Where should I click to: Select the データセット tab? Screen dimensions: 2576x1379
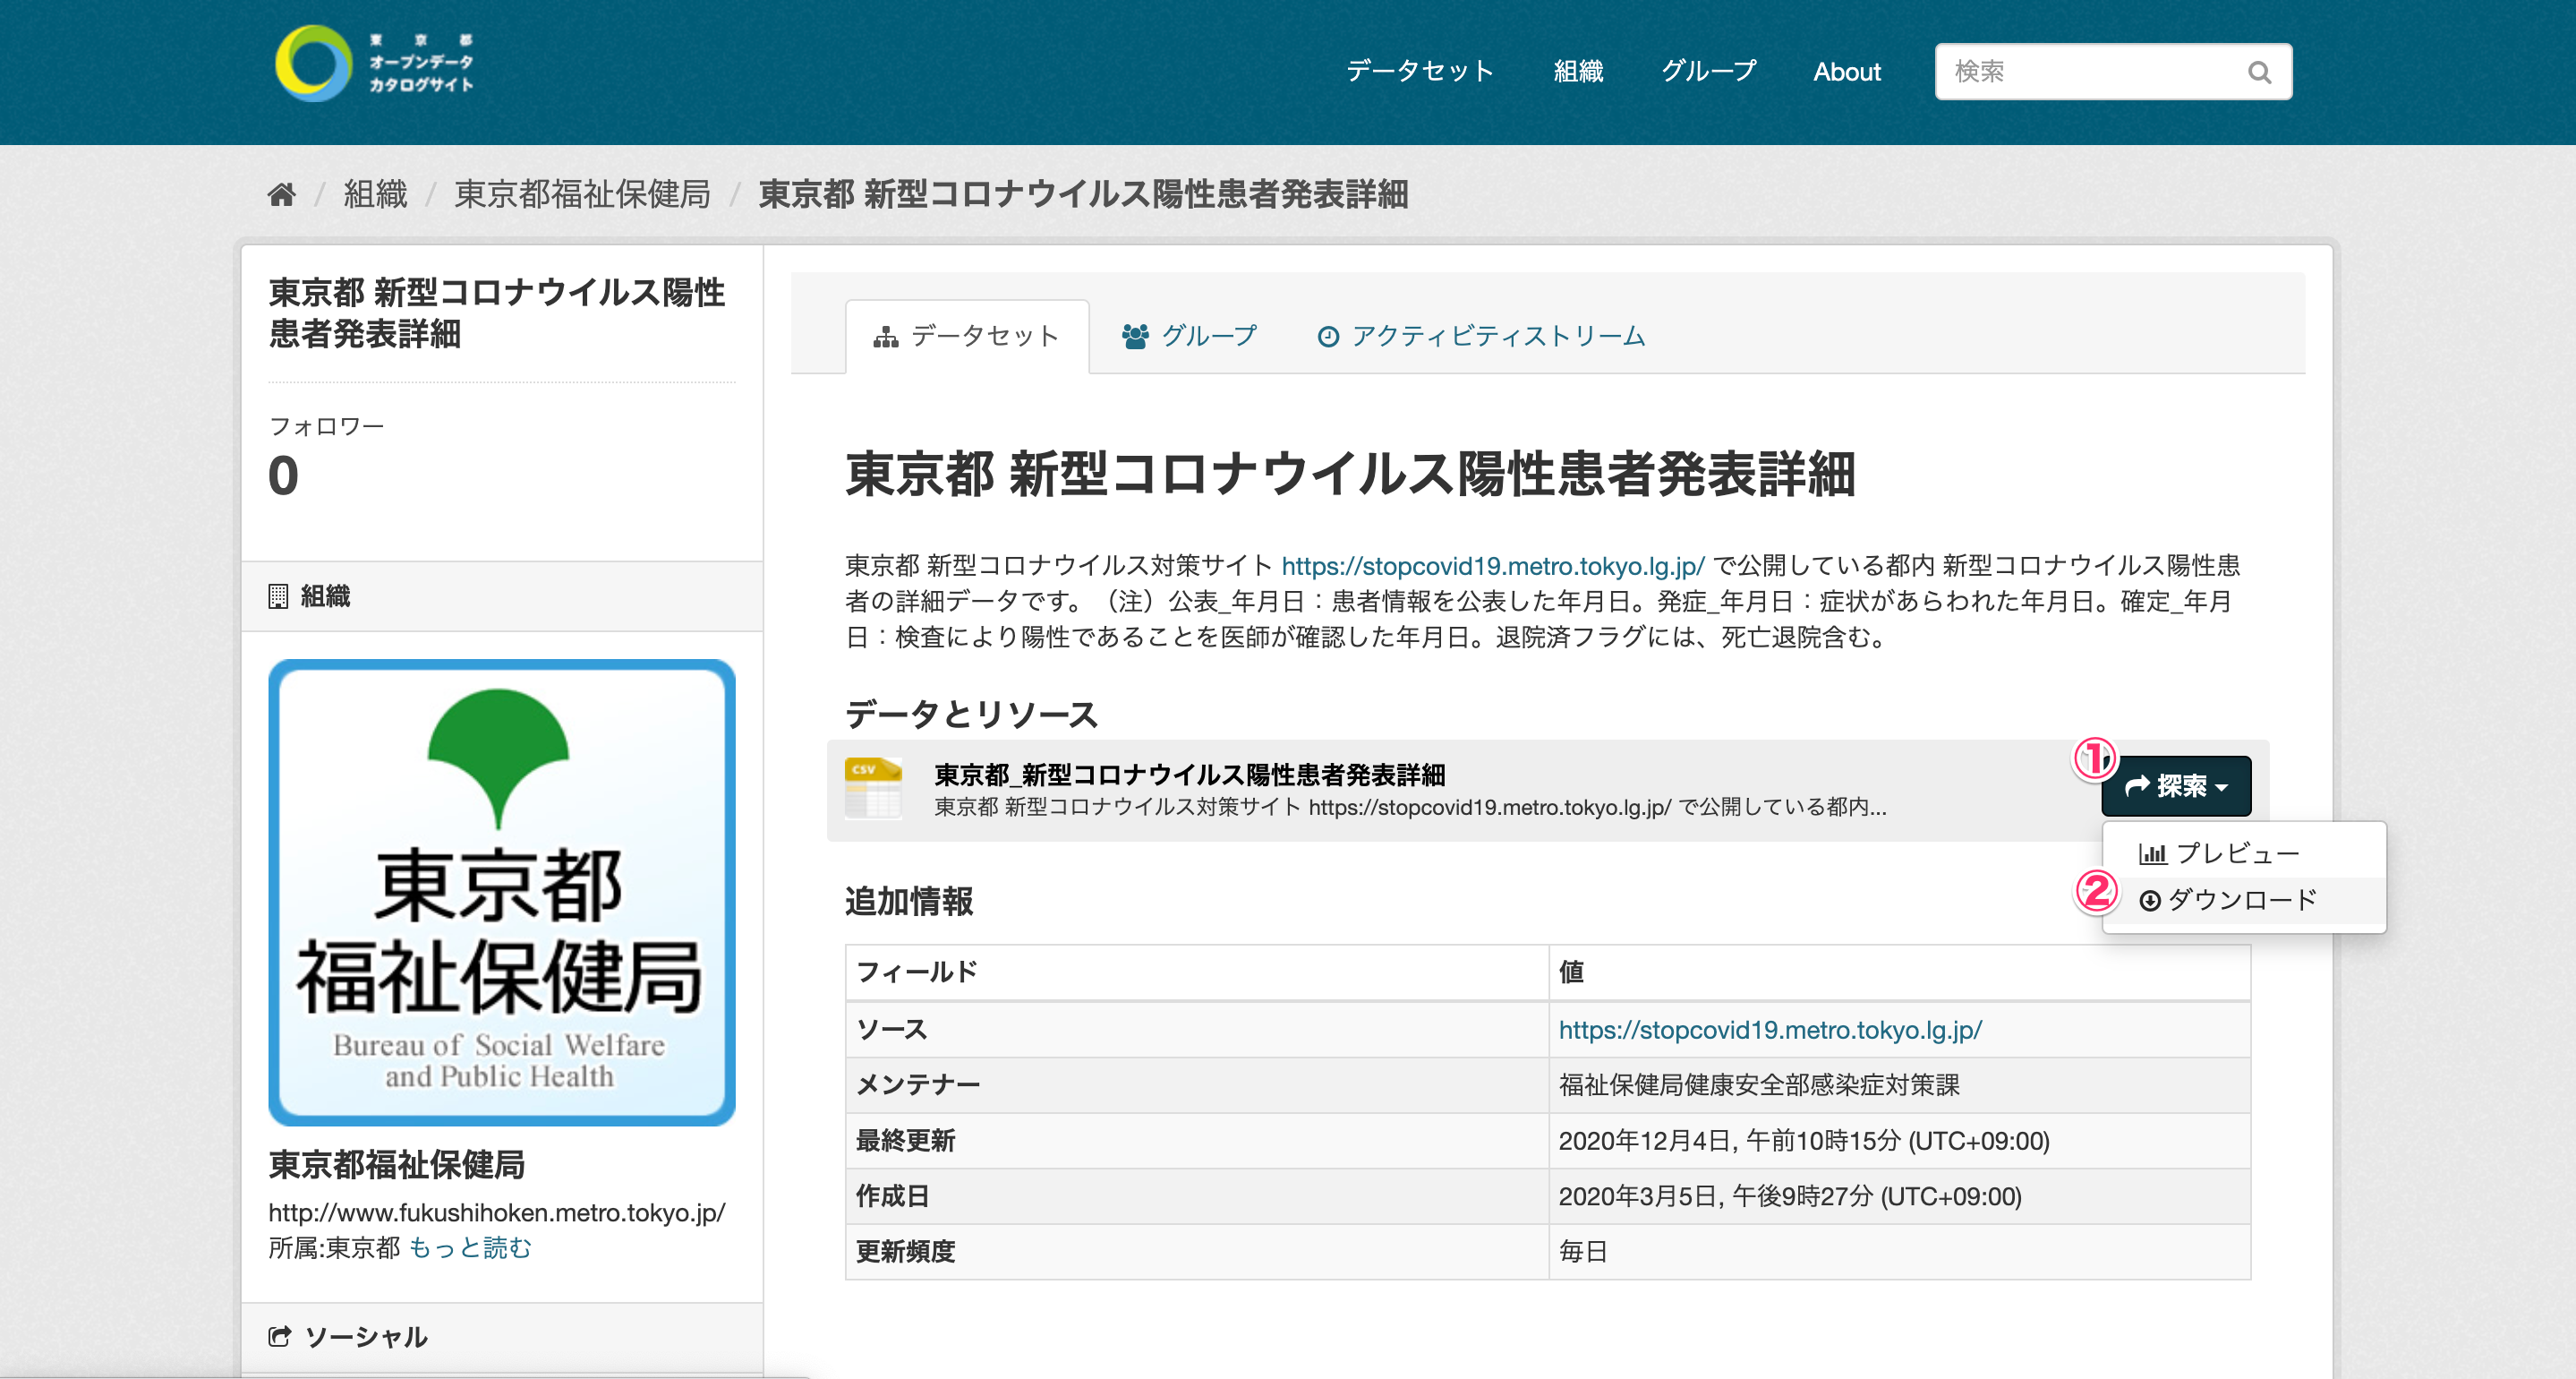[x=967, y=337]
